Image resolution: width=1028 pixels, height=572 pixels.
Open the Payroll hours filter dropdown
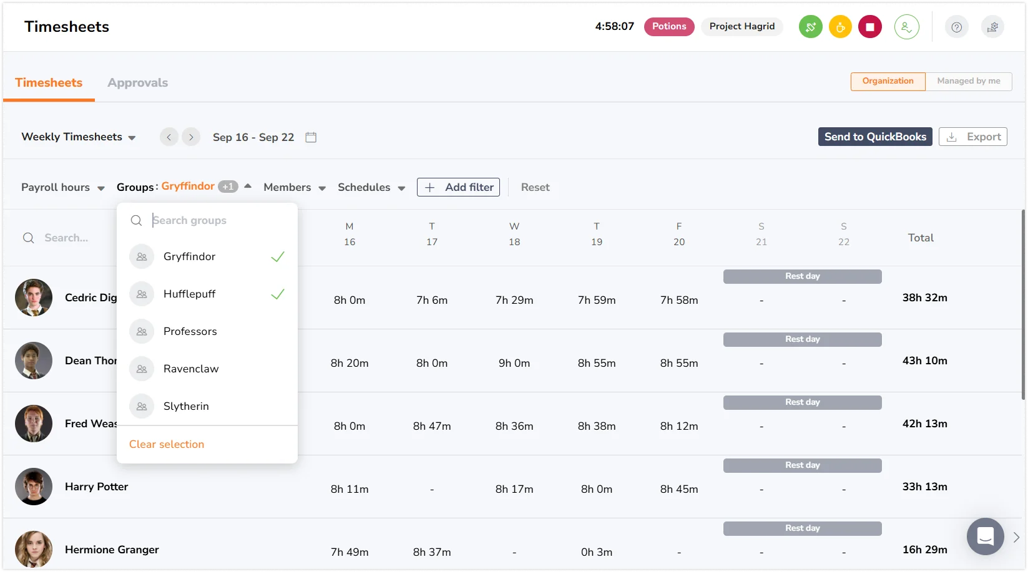[x=62, y=188]
